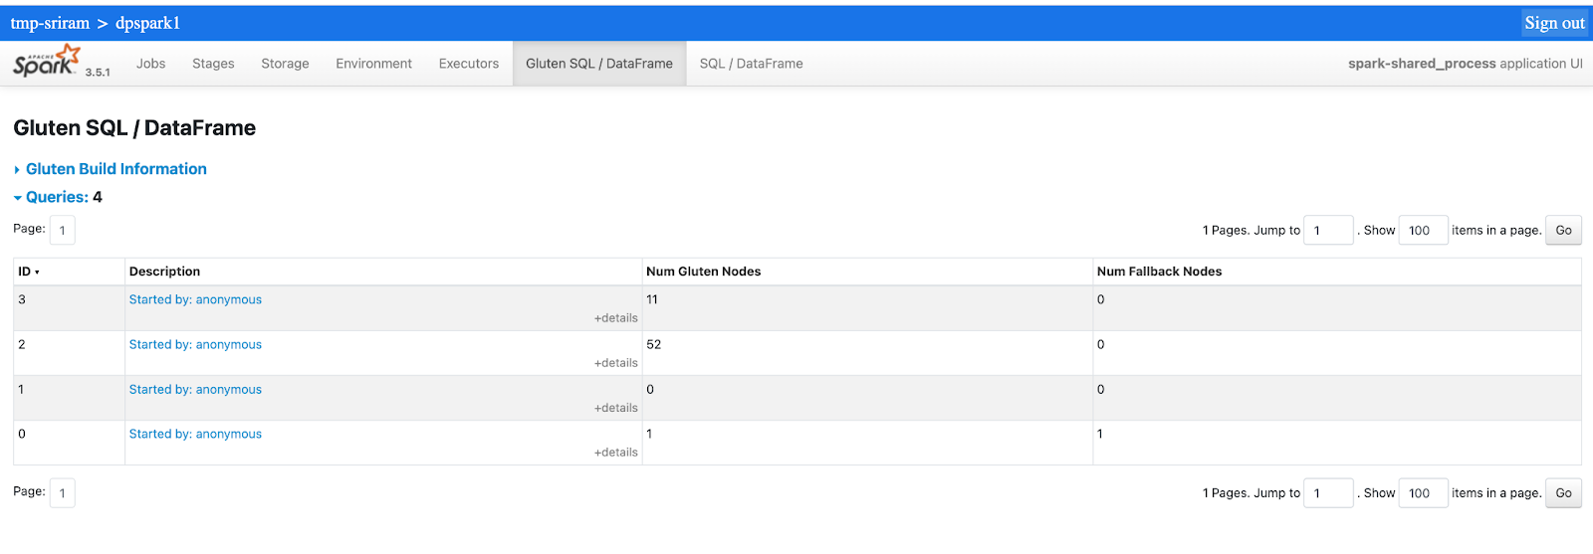
Task: Open the Environment tab
Action: tap(373, 64)
